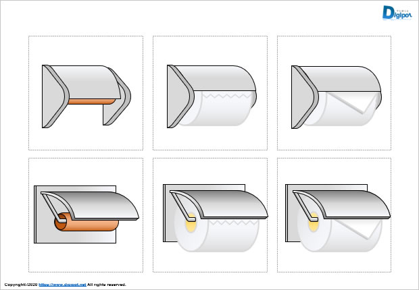Viewport: 419px width, 290px height.
Task: Click the curved metal cover of bottom-left holder
Action: point(92,206)
